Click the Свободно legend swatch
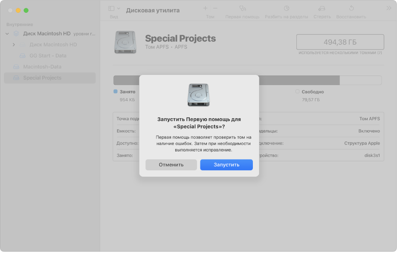This screenshot has width=397, height=253. tap(297, 91)
